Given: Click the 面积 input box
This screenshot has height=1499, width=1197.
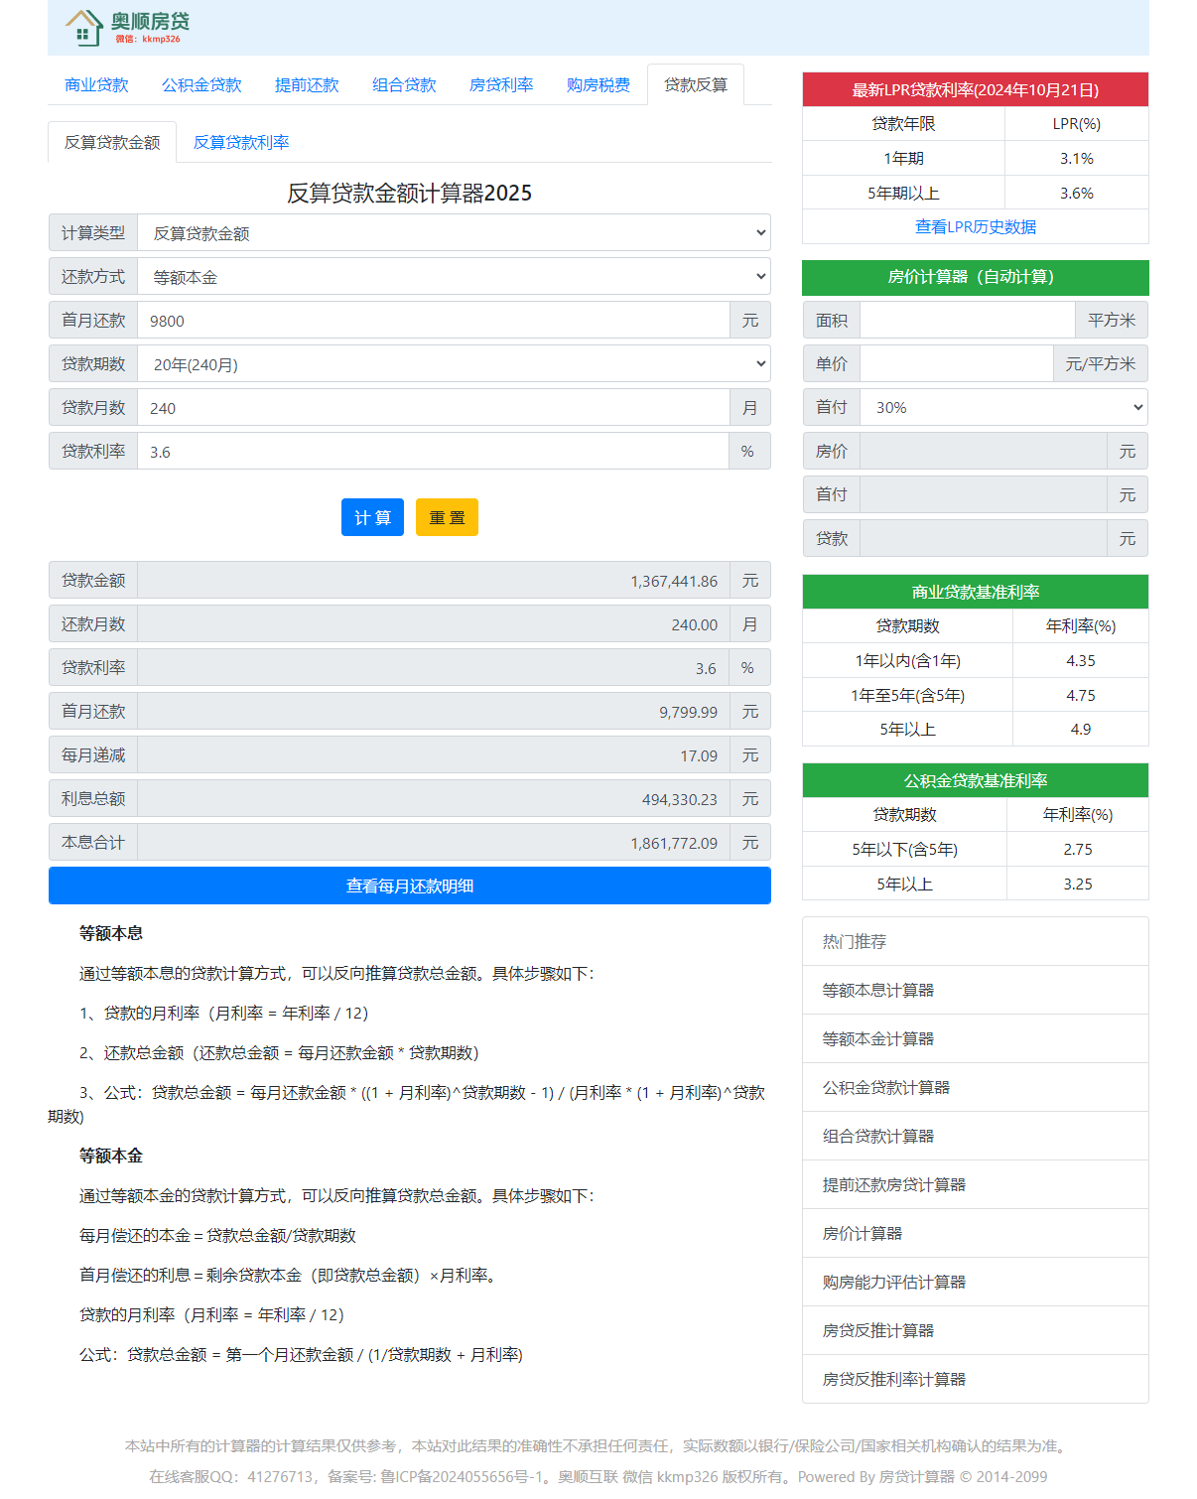Looking at the screenshot, I should coord(967,321).
